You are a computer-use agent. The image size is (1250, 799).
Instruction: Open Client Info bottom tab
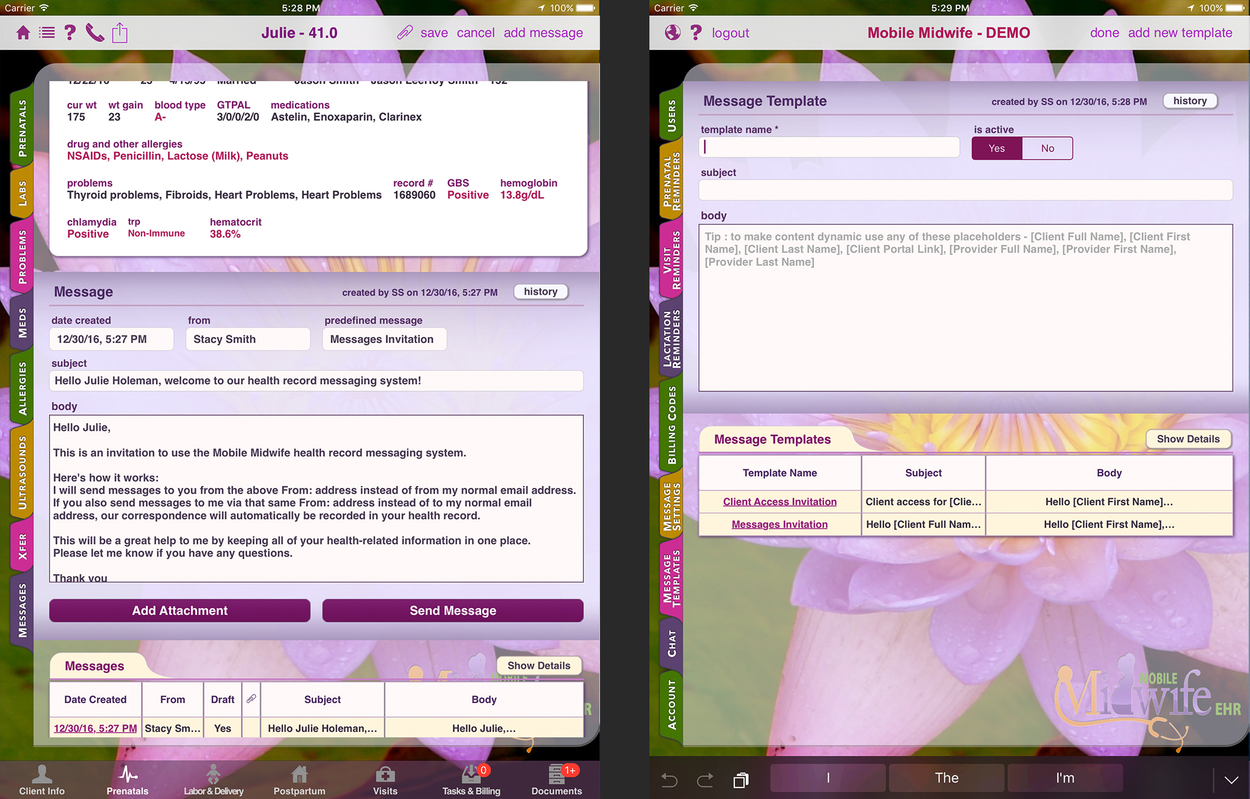point(42,780)
